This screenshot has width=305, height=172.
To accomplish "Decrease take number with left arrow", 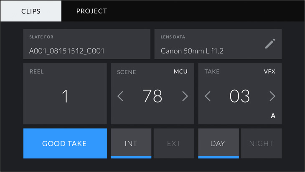I will tap(208, 96).
